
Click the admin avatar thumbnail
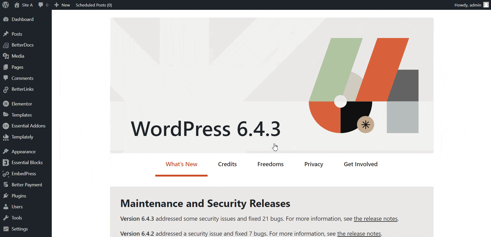tap(486, 5)
